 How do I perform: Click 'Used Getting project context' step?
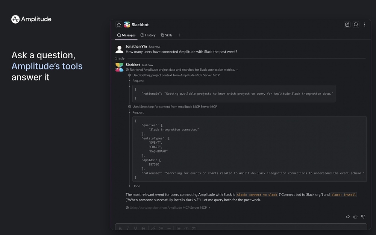pos(176,75)
